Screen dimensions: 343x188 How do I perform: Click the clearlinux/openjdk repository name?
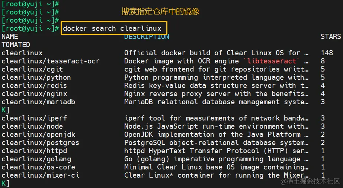[x=38, y=135]
